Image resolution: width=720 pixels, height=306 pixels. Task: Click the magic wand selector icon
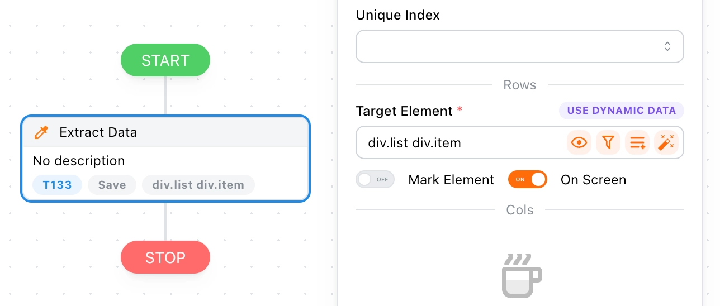(x=666, y=143)
